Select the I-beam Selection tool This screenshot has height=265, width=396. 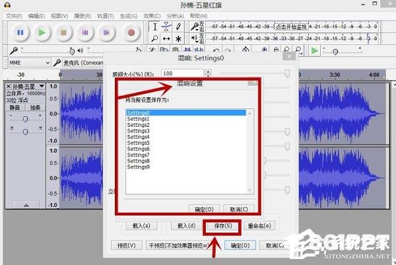click(x=154, y=26)
